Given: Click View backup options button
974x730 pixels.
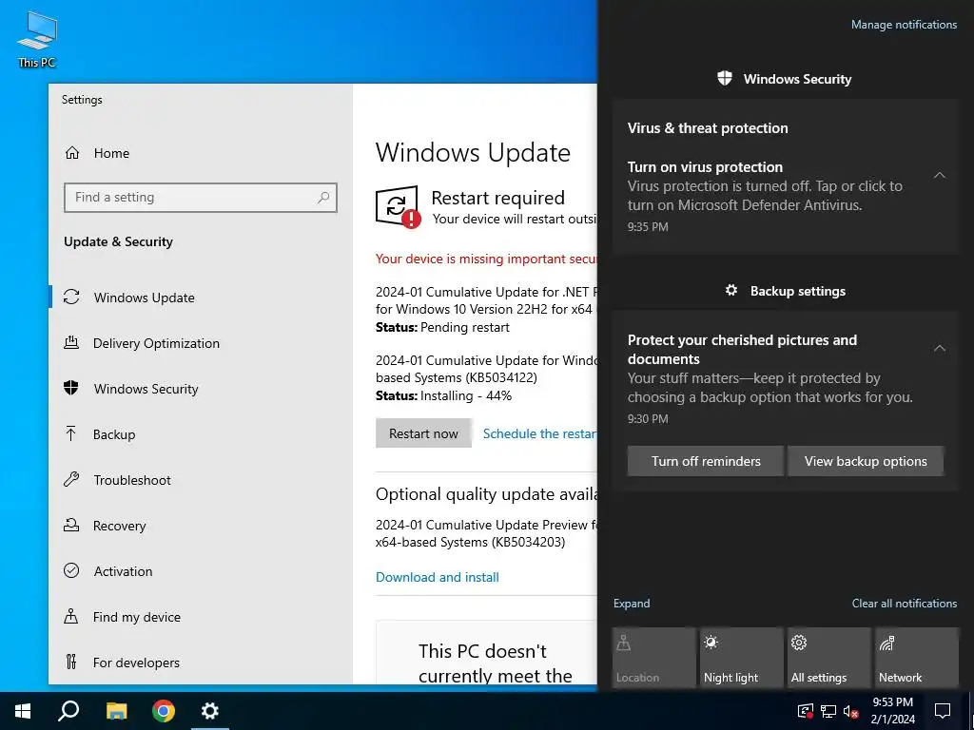Looking at the screenshot, I should pyautogui.click(x=866, y=461).
